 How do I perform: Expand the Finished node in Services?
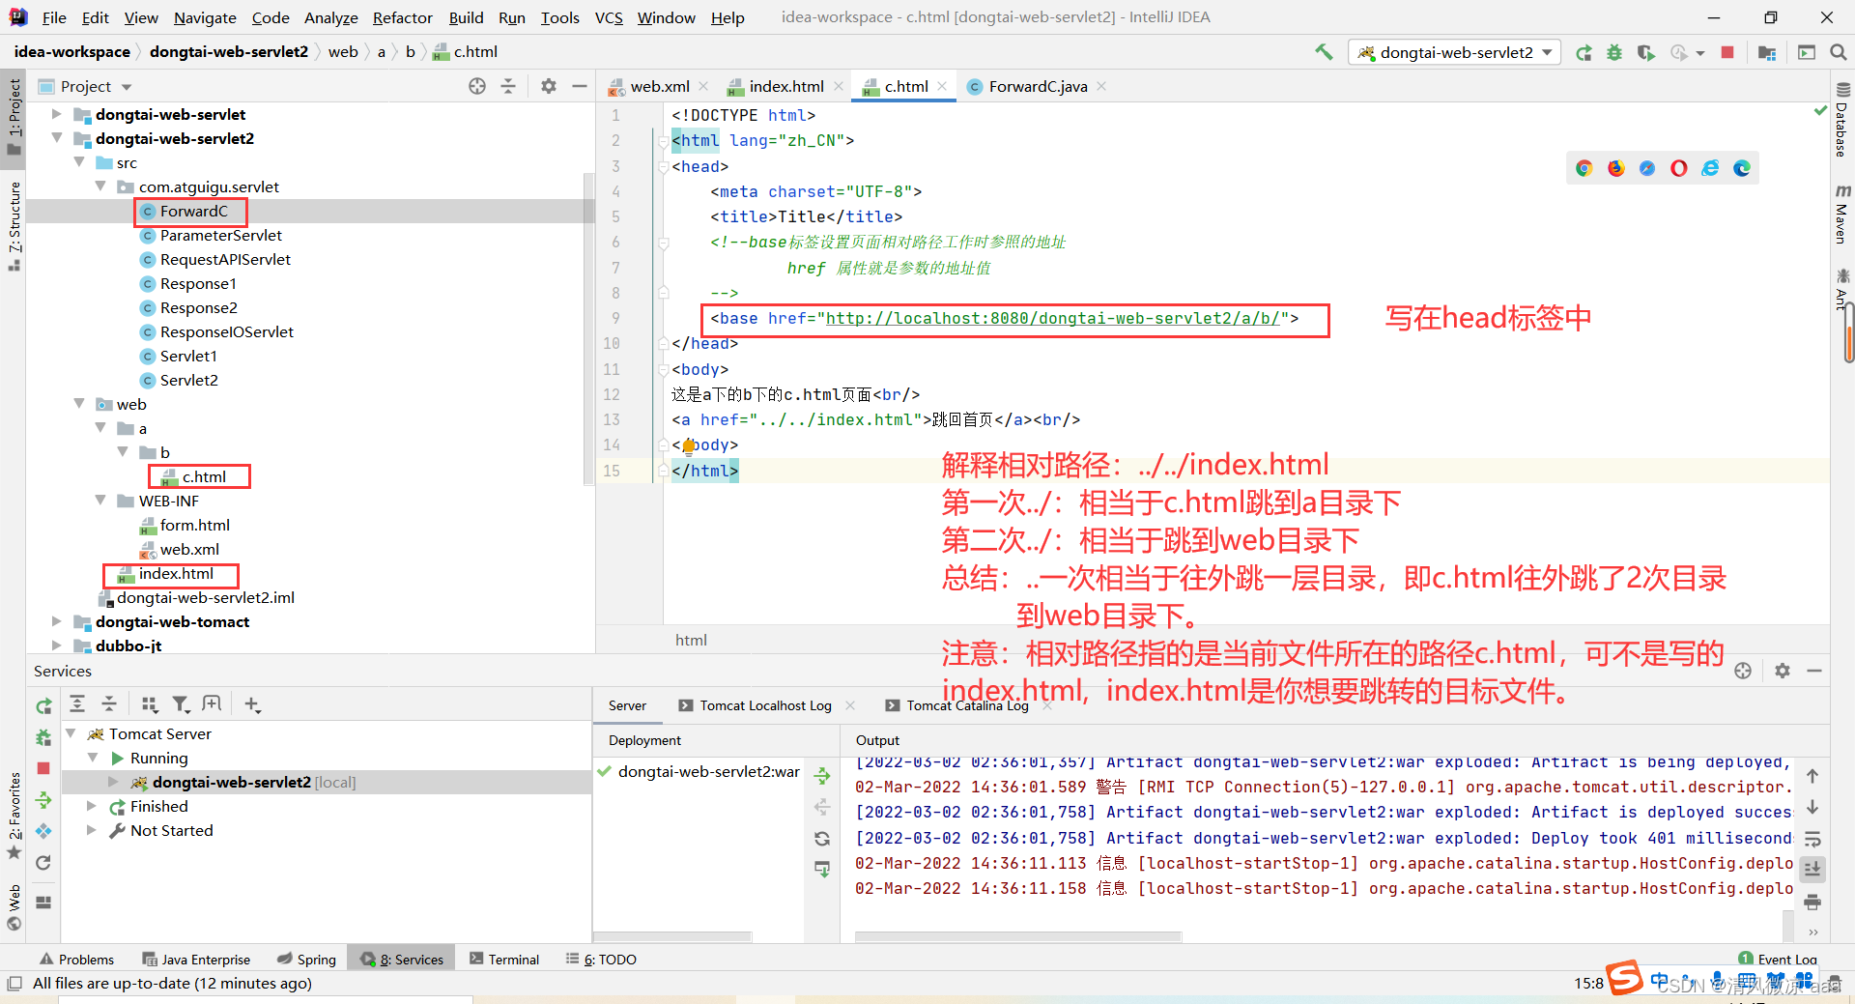[x=92, y=806]
